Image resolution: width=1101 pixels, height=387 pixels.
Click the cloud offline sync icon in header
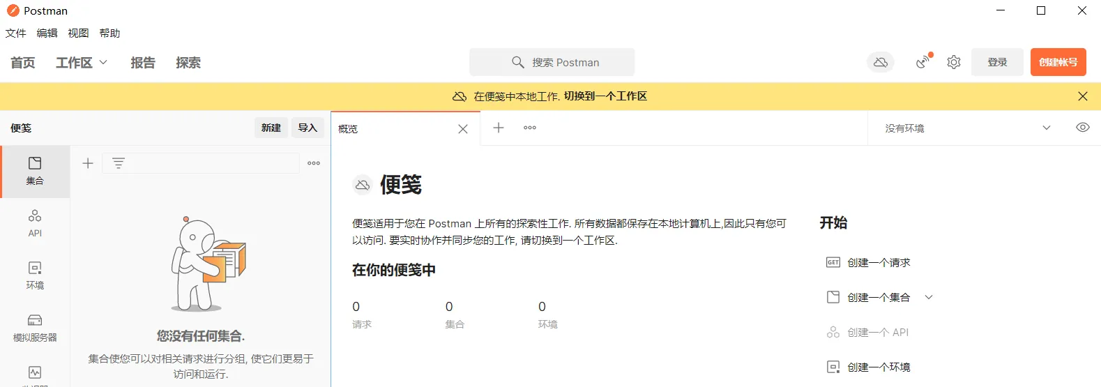[x=881, y=62]
